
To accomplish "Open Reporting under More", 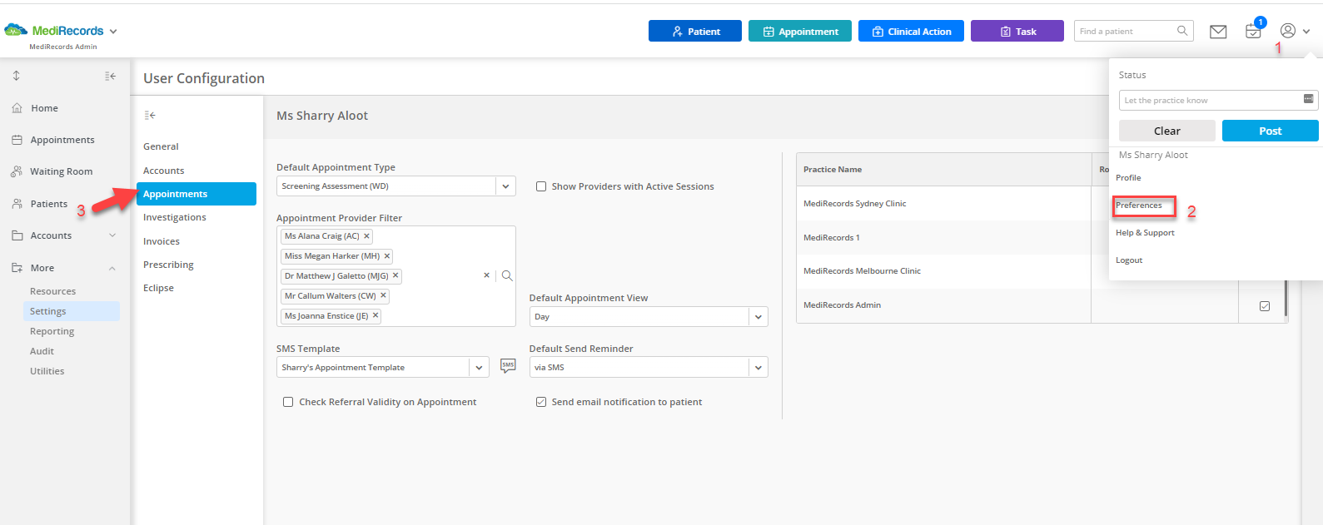I will 52,331.
